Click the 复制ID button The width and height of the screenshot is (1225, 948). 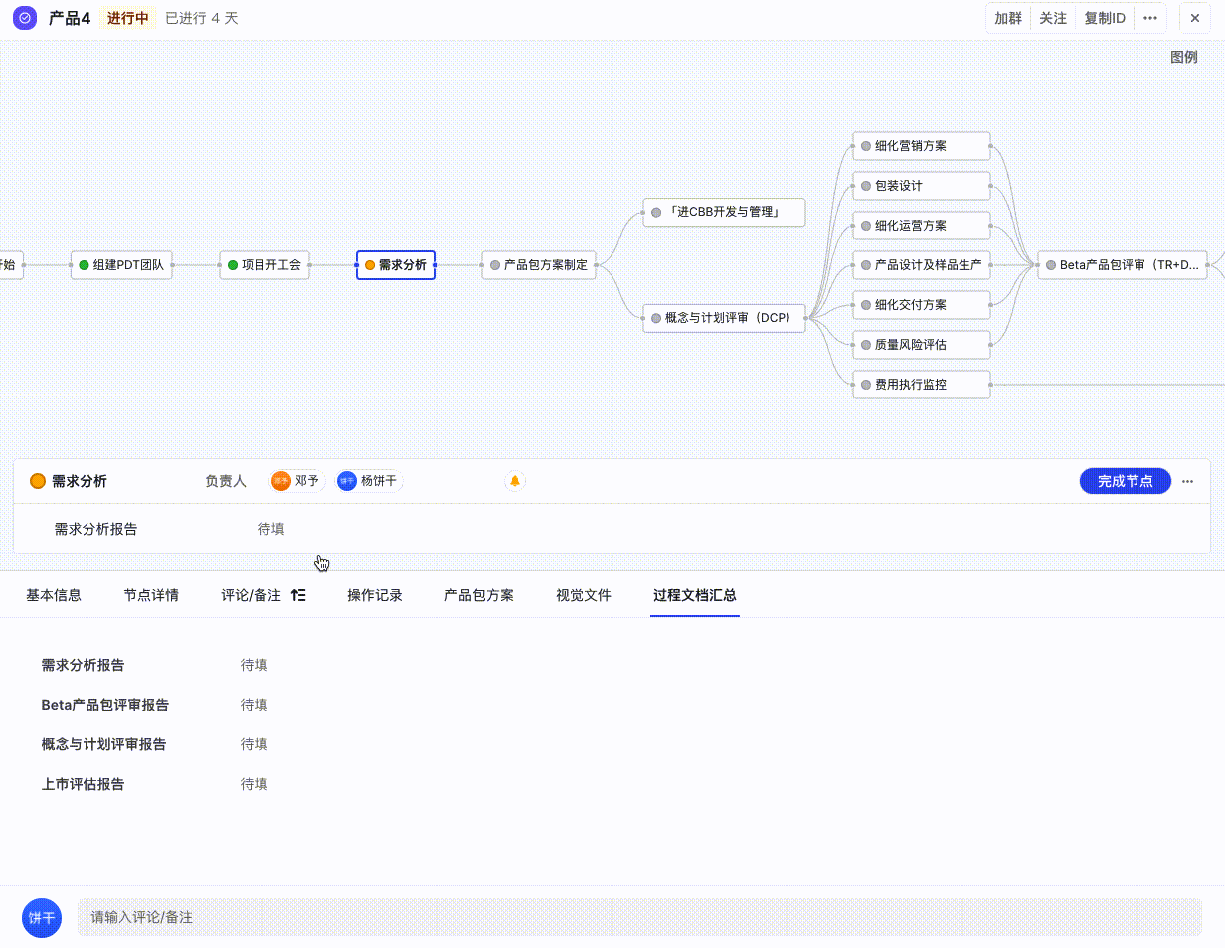1105,18
